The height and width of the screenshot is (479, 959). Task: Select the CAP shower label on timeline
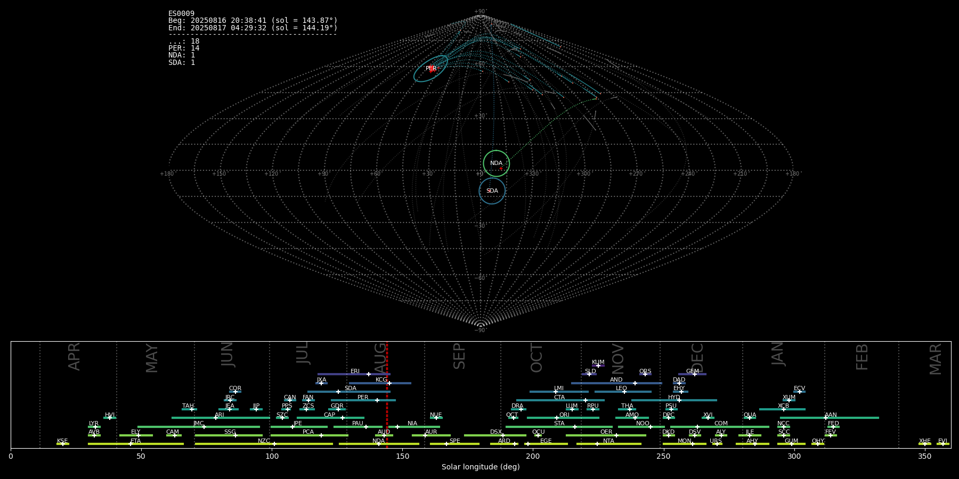[330, 415]
